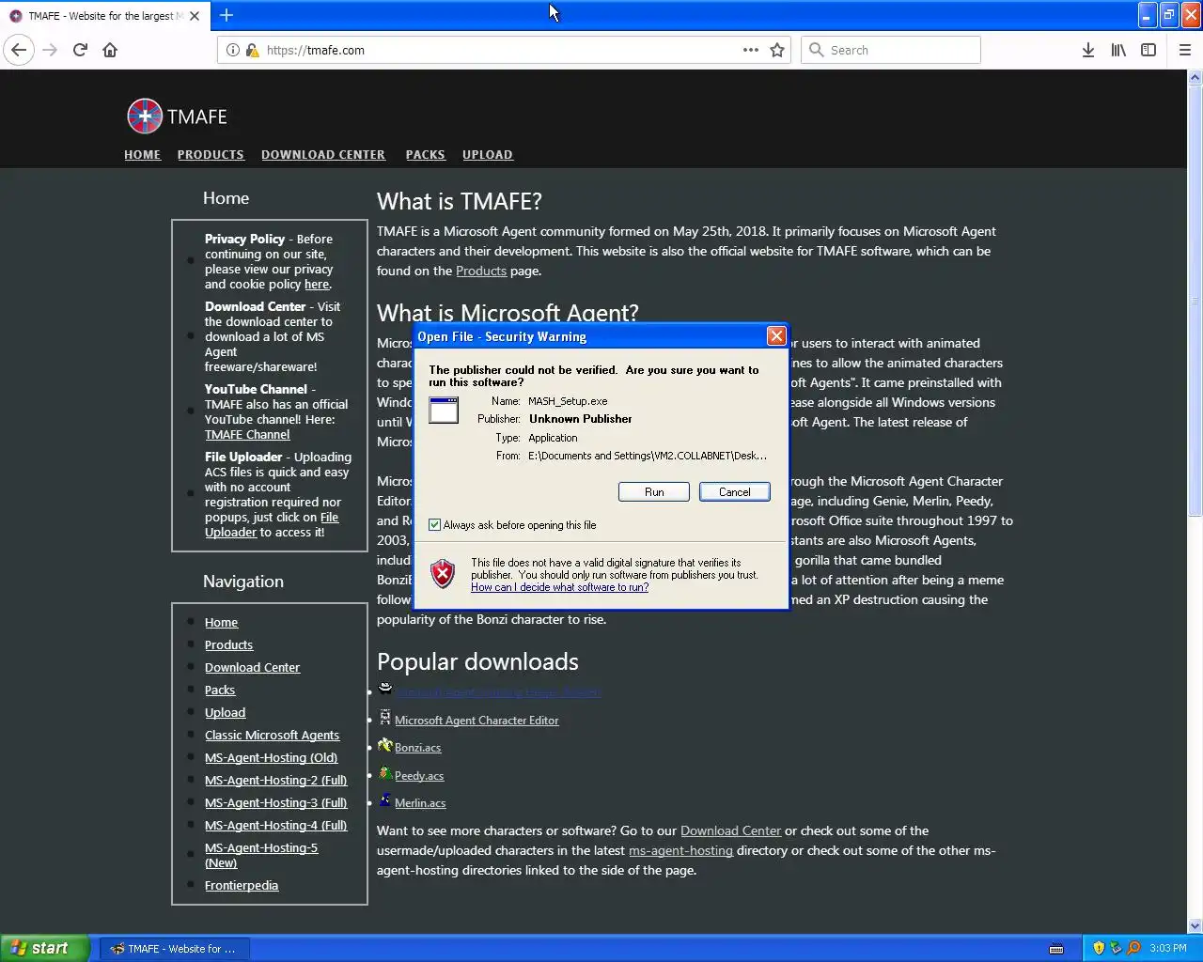
Task: Uncheck Always ask before opening this file
Action: tap(435, 525)
